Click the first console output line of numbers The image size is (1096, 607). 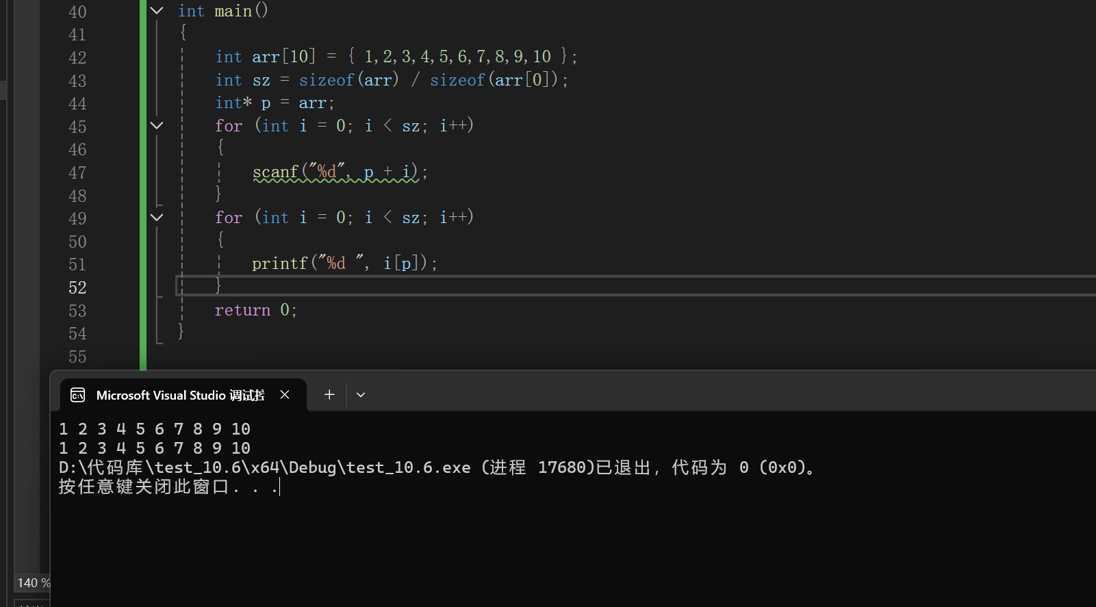[x=155, y=429]
